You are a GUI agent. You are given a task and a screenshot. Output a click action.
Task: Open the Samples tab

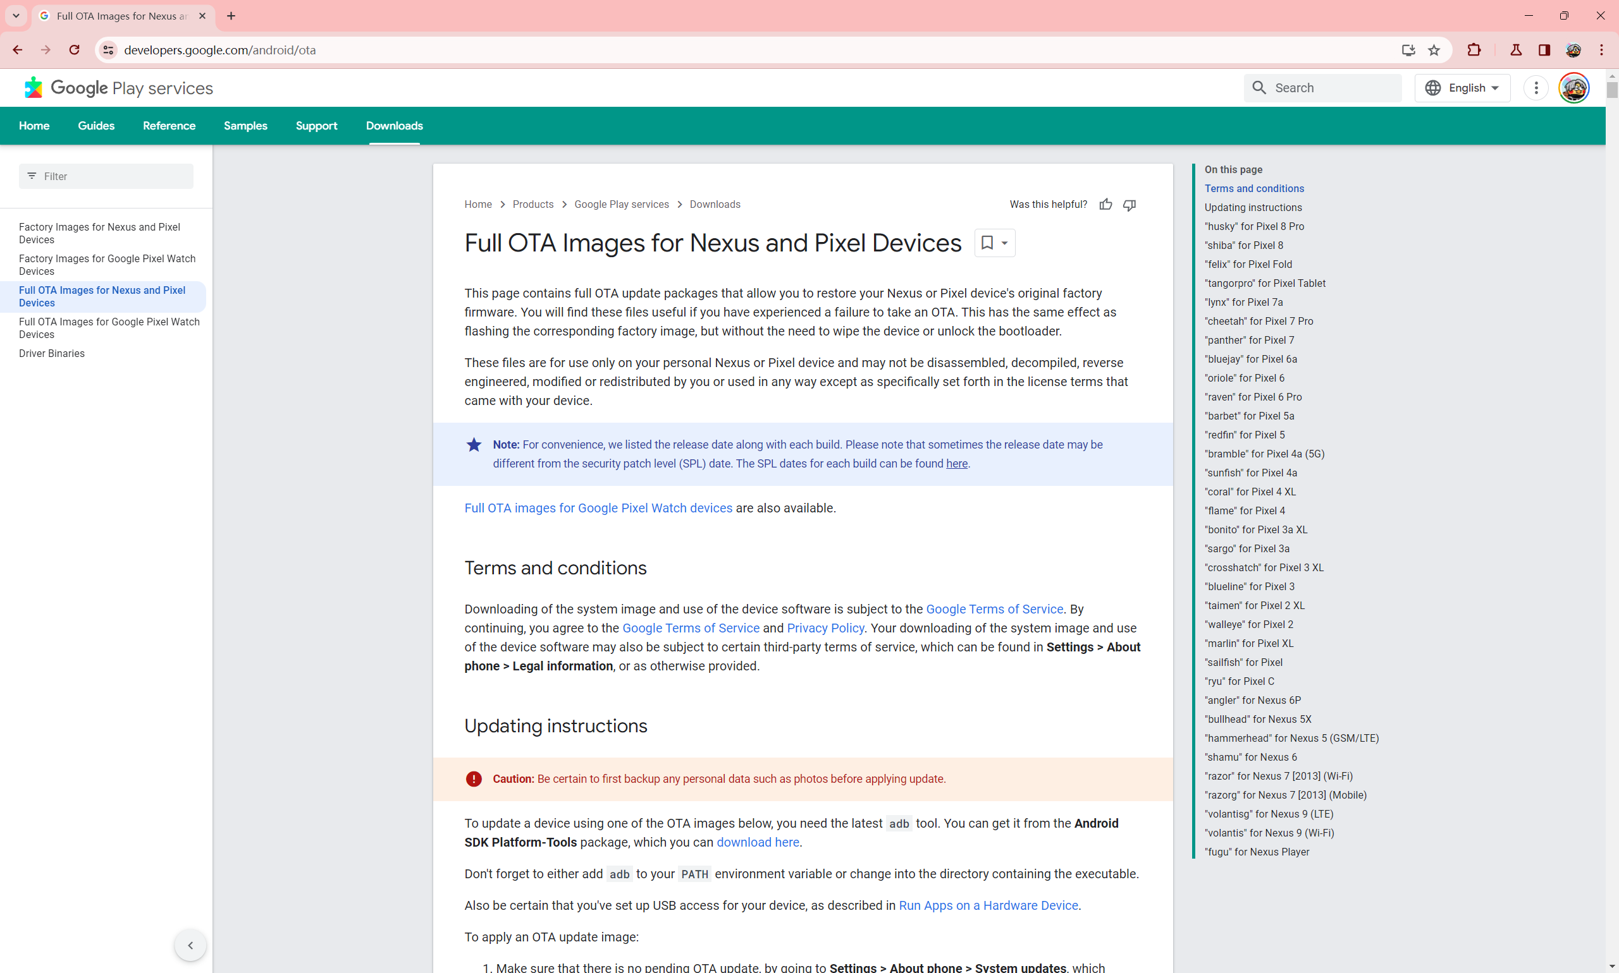[x=245, y=126]
